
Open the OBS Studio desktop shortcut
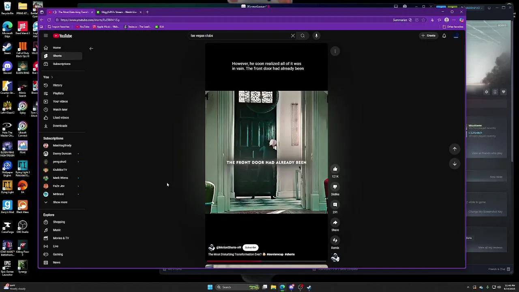tap(22, 227)
